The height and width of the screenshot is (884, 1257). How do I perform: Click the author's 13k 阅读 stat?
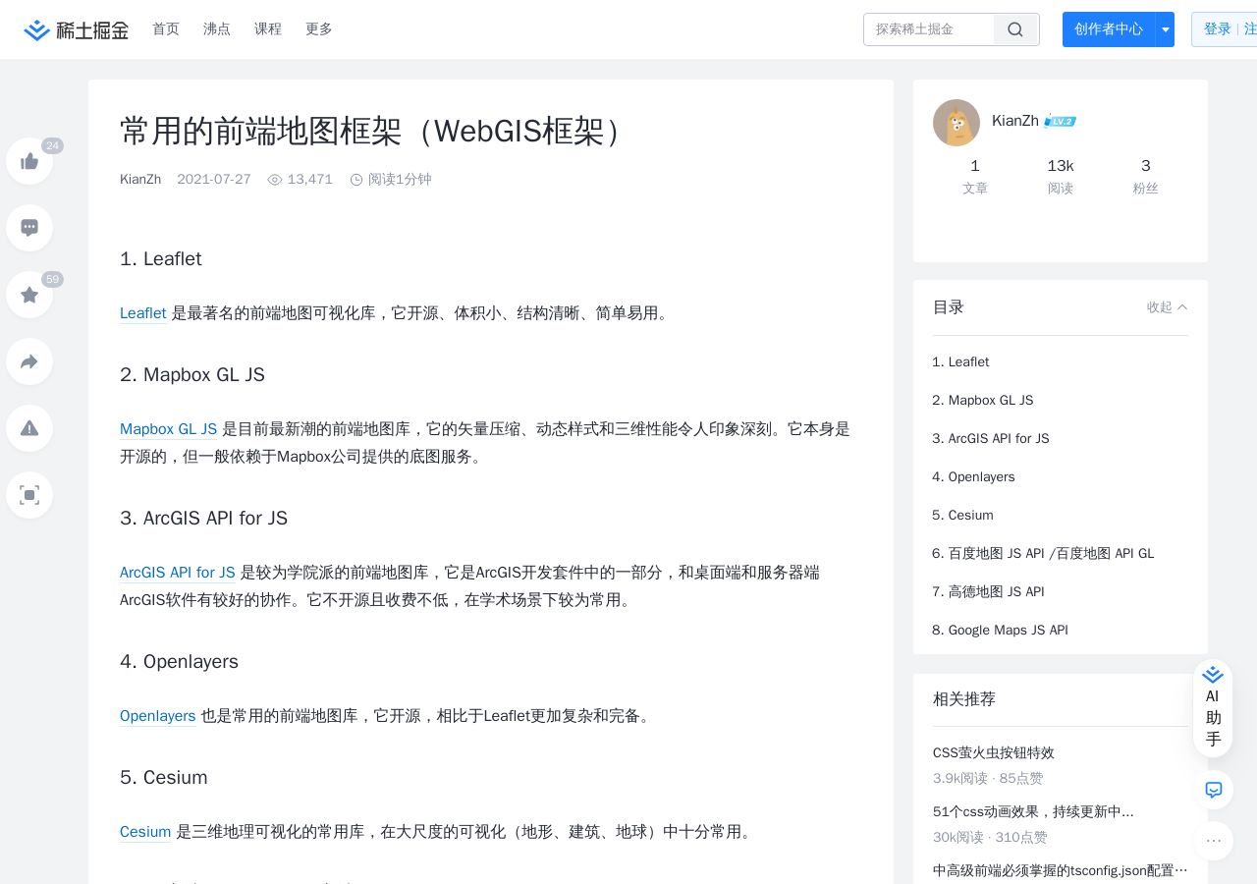[x=1061, y=177]
